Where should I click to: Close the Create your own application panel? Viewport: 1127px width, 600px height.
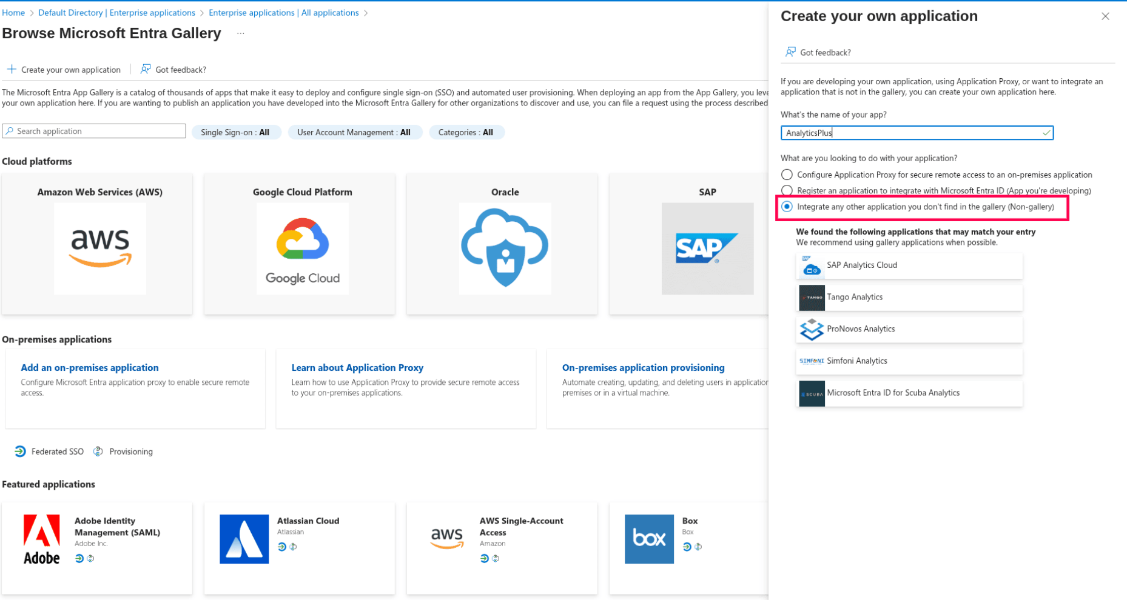coord(1105,16)
